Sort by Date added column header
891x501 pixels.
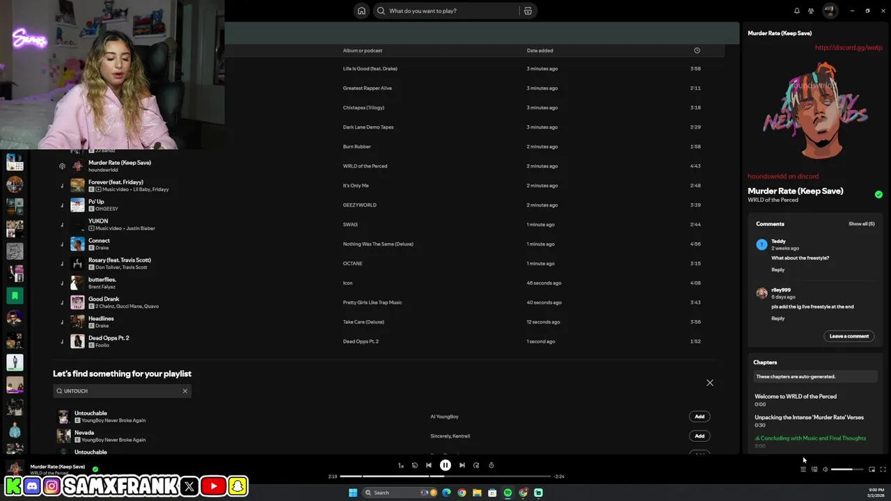539,50
